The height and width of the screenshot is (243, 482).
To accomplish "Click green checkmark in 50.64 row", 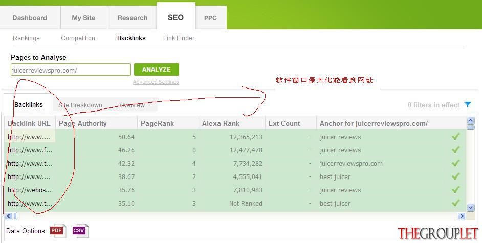I will (x=456, y=137).
